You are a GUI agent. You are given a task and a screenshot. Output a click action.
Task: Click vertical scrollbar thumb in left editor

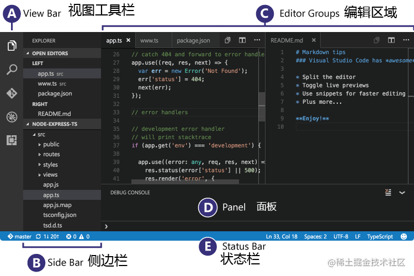click(x=262, y=107)
